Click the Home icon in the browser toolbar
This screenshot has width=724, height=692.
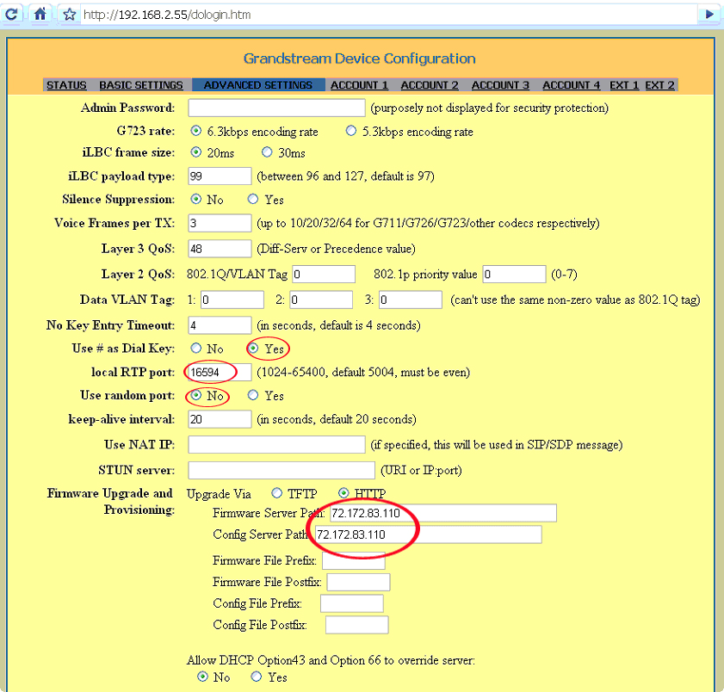[40, 14]
